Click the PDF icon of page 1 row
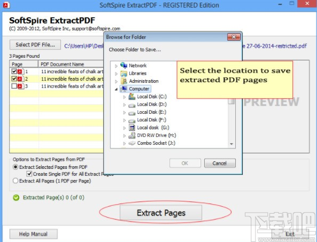The image size is (317, 242). point(20,71)
